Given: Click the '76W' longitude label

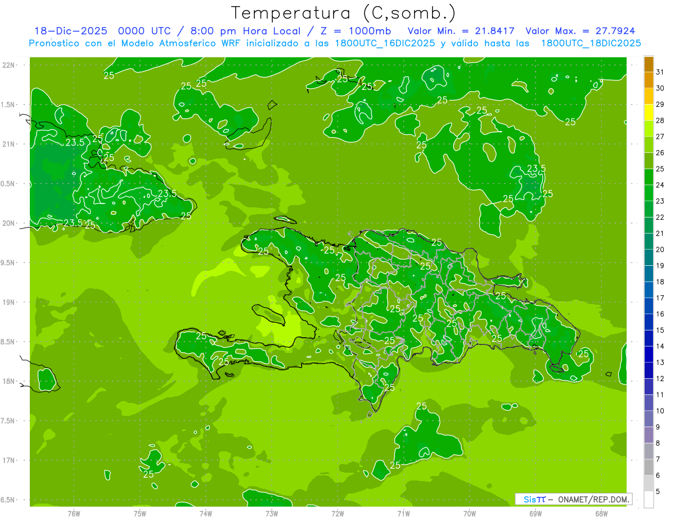Looking at the screenshot, I should click(74, 514).
